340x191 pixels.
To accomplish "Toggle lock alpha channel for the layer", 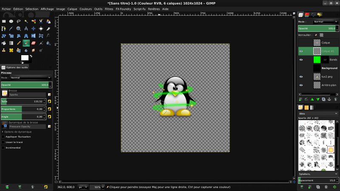I will (322, 35).
